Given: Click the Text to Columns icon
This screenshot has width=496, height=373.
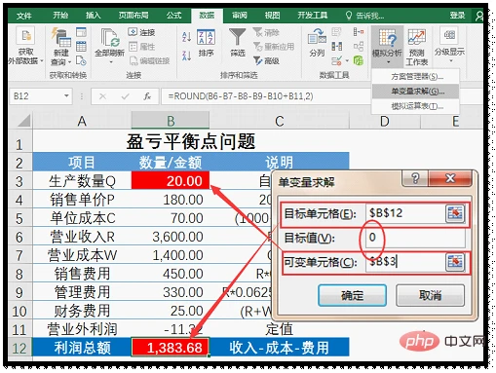Looking at the screenshot, I should pos(317,37).
